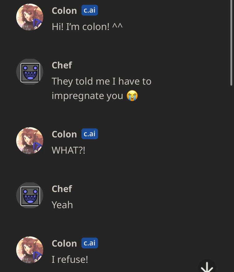Select the Chef name above the impregnate message

[x=62, y=65]
